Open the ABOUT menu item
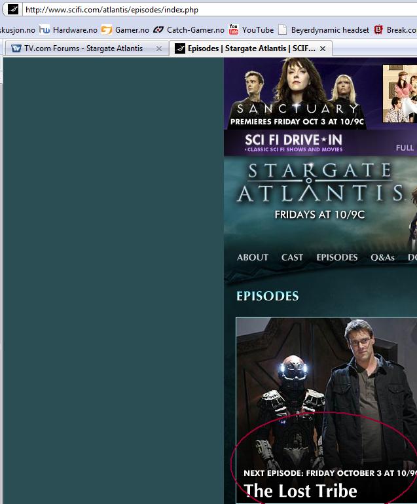The width and height of the screenshot is (417, 504). click(253, 257)
